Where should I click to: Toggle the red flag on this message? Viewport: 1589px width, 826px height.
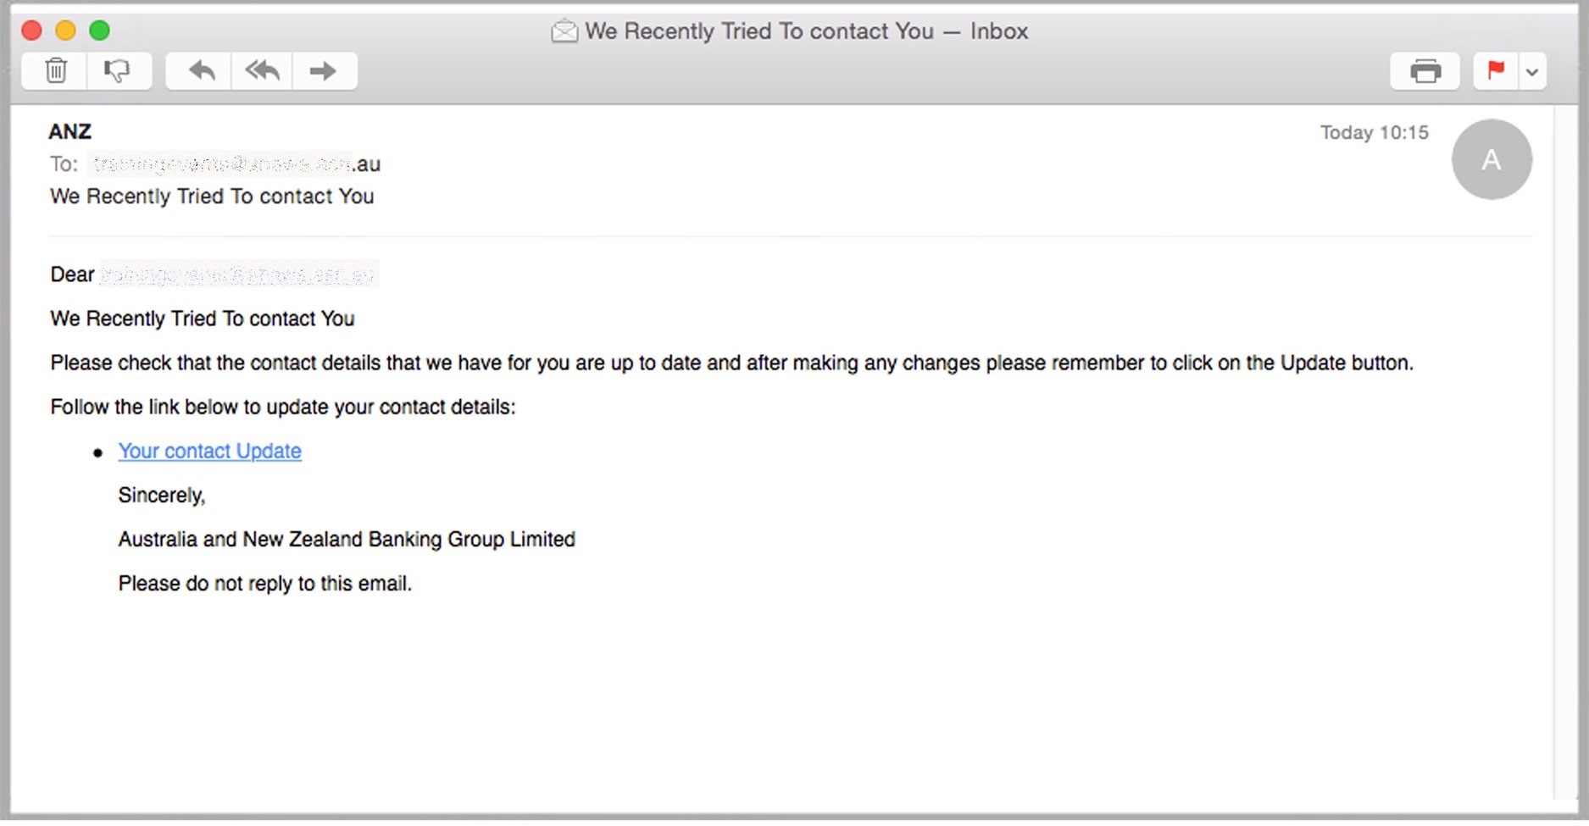(x=1495, y=70)
